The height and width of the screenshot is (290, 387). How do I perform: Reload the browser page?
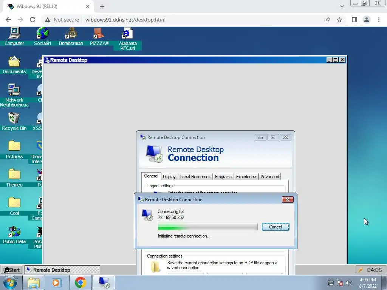pos(33,20)
